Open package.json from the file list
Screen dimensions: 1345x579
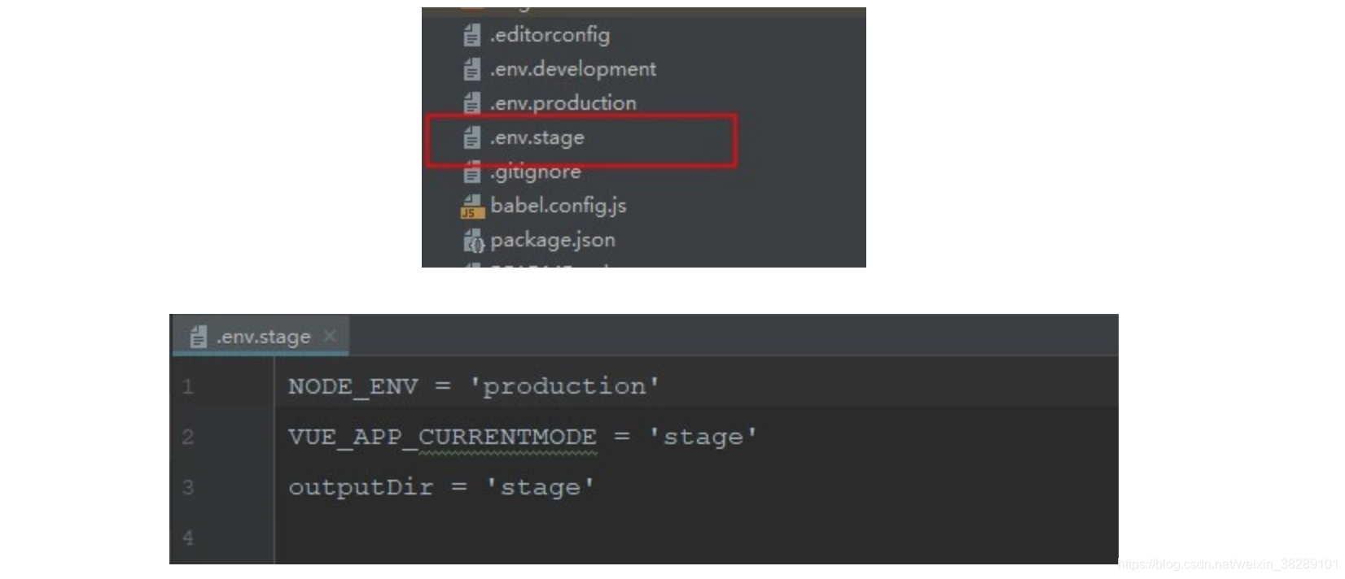pos(552,240)
